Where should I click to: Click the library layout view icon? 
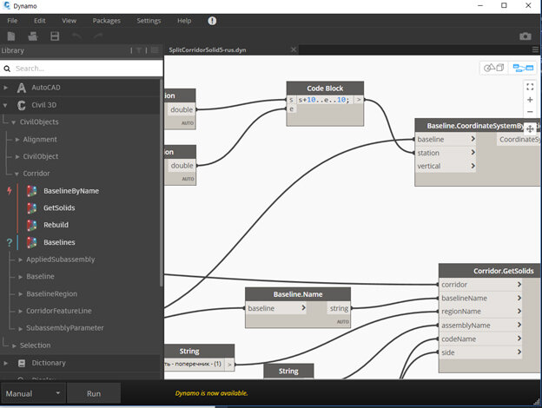[x=155, y=50]
